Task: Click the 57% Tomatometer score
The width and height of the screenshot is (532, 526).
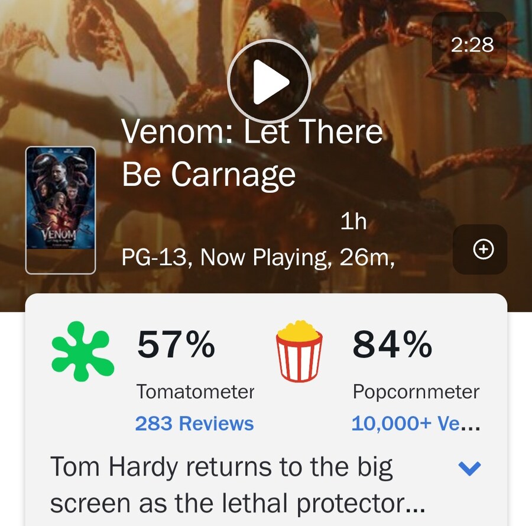Action: pos(176,344)
